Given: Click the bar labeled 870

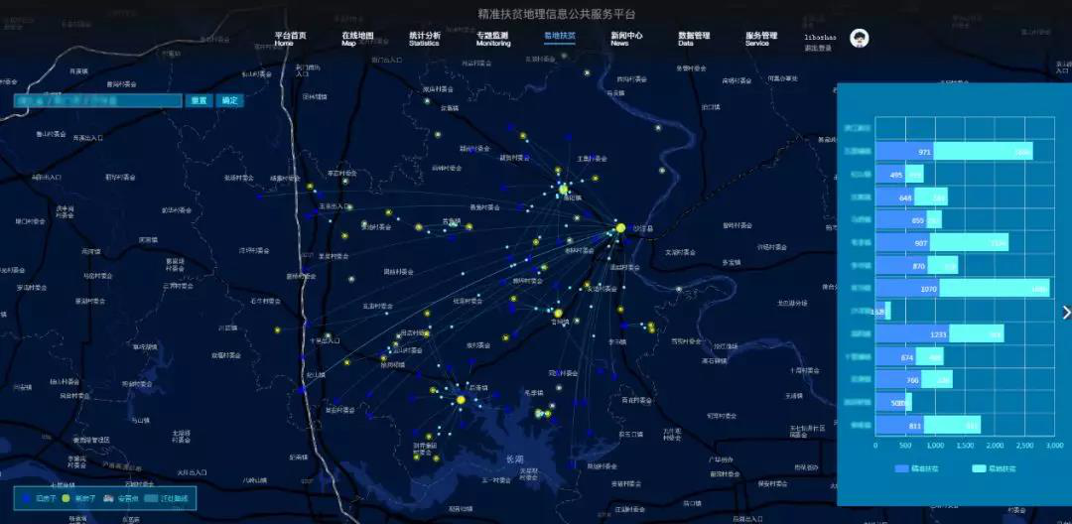Looking at the screenshot, I should [901, 266].
